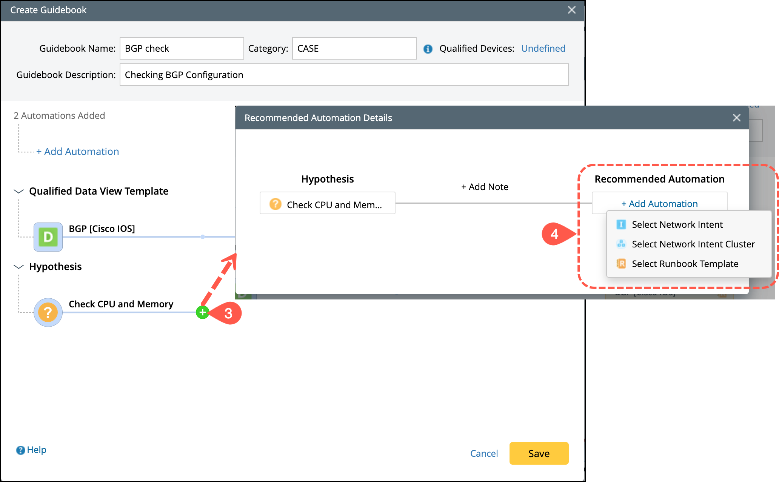Click the Help question mark icon
Image resolution: width=779 pixels, height=482 pixels.
20,450
